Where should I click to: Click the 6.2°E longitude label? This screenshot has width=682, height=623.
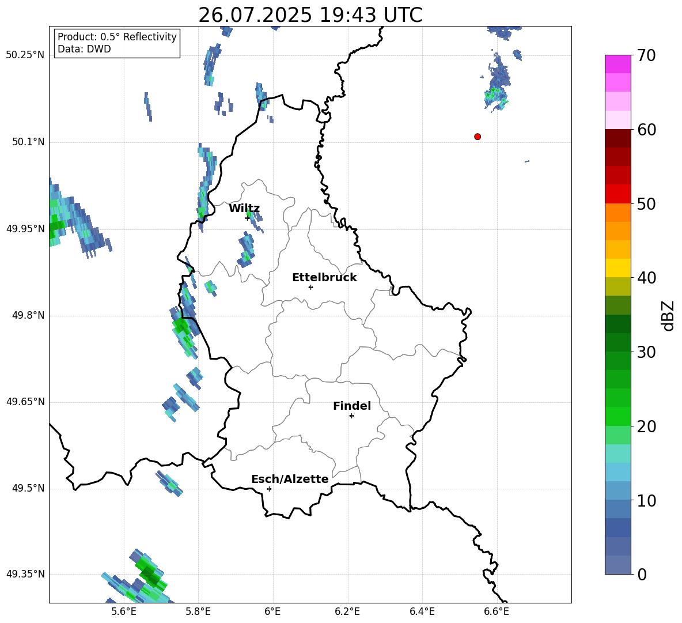[x=347, y=611]
